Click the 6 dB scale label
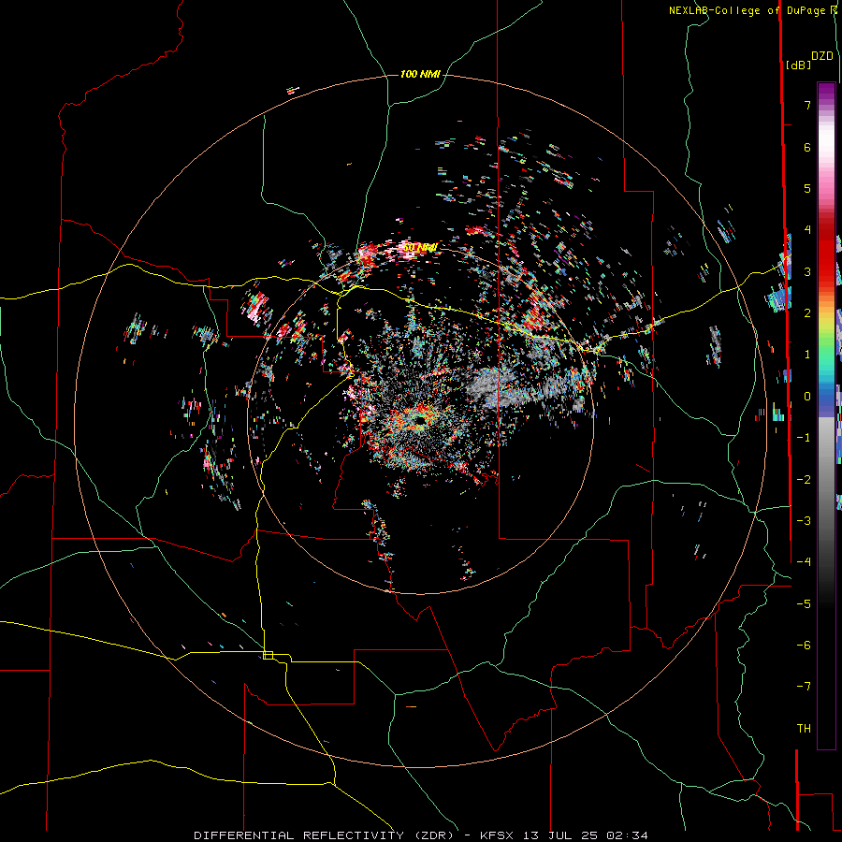Screen dimensions: 842x842 (807, 147)
